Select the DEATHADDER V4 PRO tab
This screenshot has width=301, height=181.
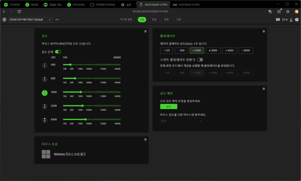pyautogui.click(x=153, y=5)
